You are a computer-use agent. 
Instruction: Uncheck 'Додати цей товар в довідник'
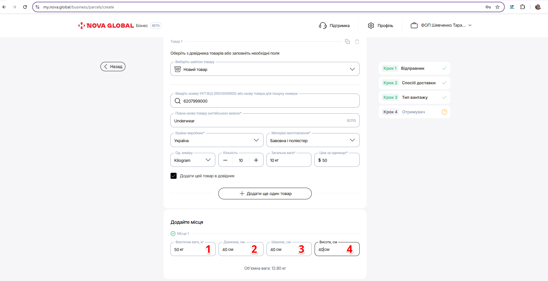174,176
